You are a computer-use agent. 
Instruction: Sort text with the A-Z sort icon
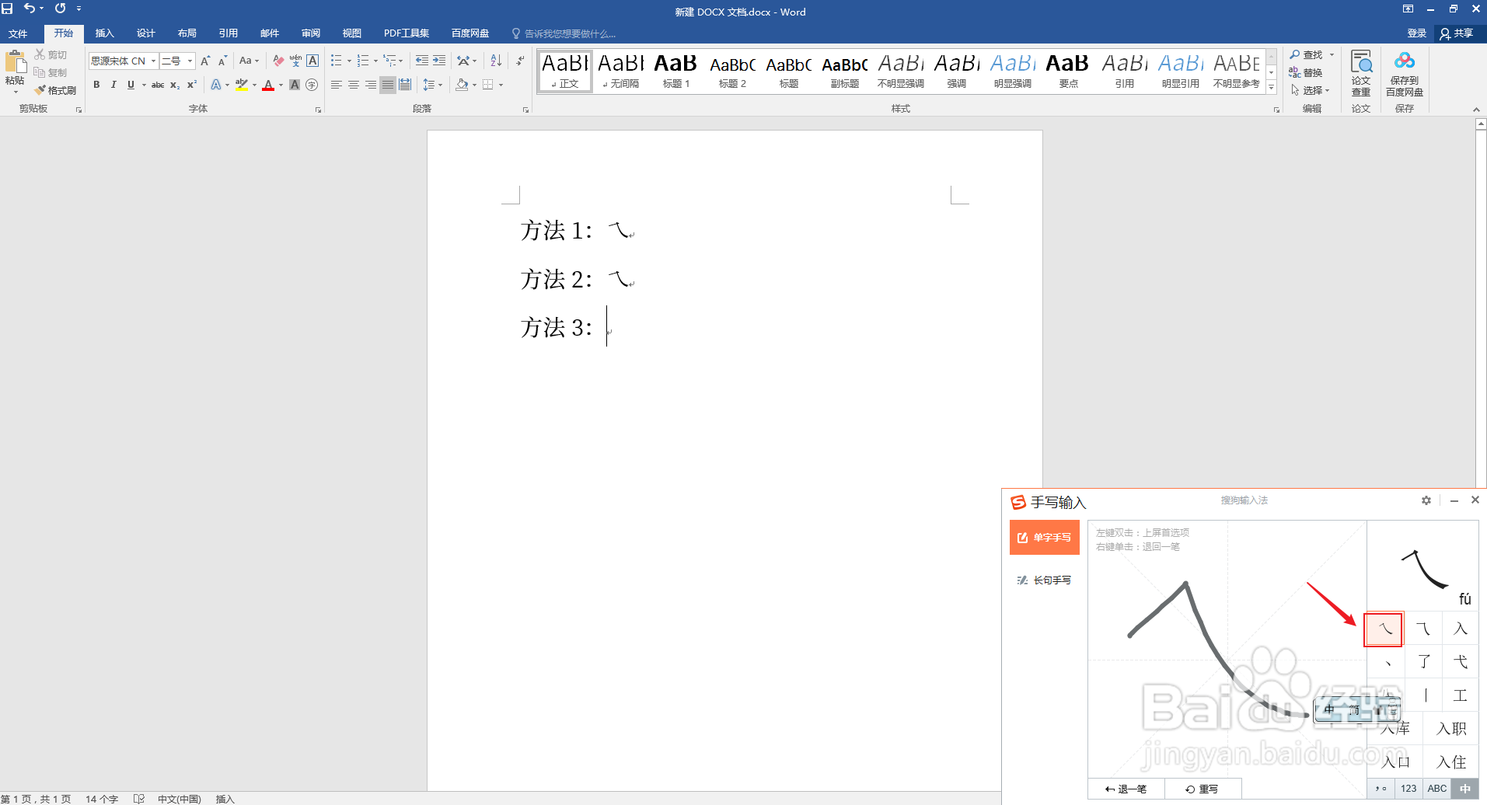[496, 61]
